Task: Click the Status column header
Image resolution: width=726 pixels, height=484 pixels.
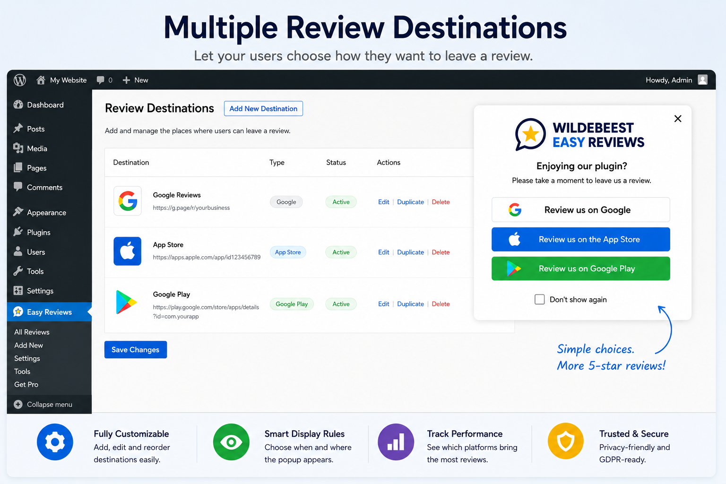Action: coord(336,163)
